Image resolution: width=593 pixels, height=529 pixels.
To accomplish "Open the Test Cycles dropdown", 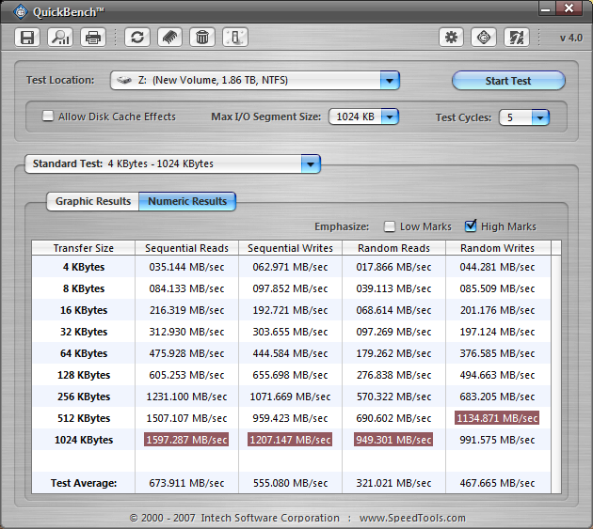I will [539, 117].
